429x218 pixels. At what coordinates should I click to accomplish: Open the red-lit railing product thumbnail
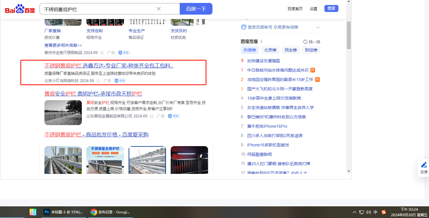189,160
